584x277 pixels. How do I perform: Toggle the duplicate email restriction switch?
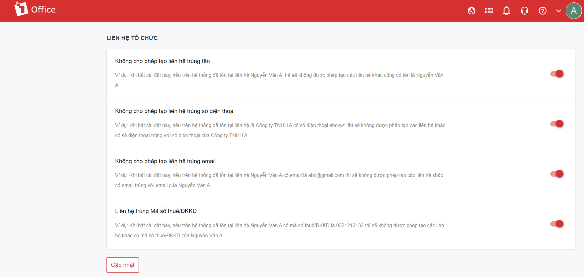(557, 174)
